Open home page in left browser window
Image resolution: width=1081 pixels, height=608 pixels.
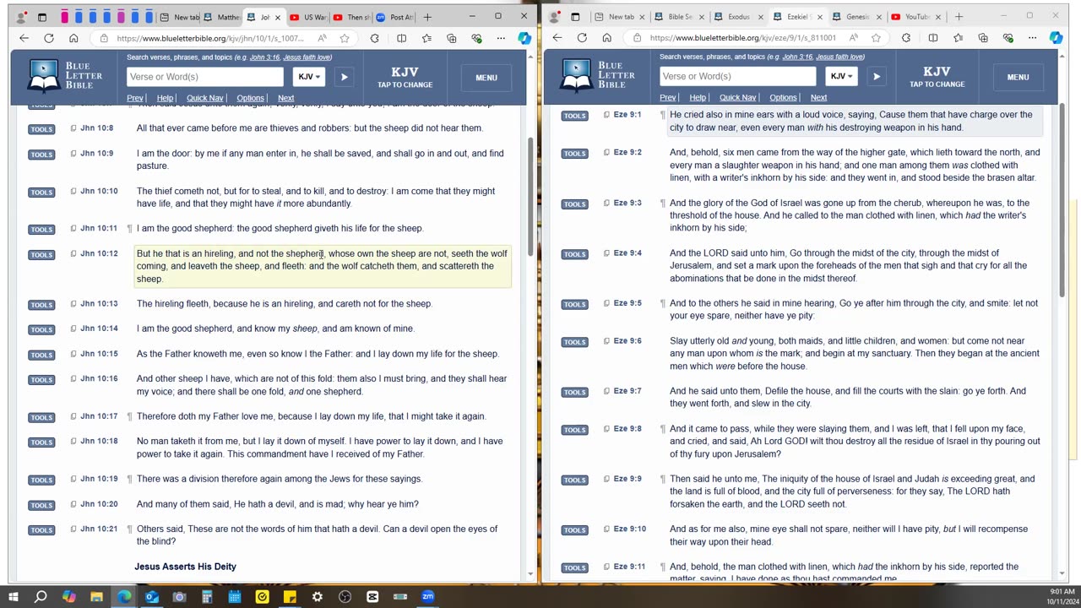(x=73, y=38)
